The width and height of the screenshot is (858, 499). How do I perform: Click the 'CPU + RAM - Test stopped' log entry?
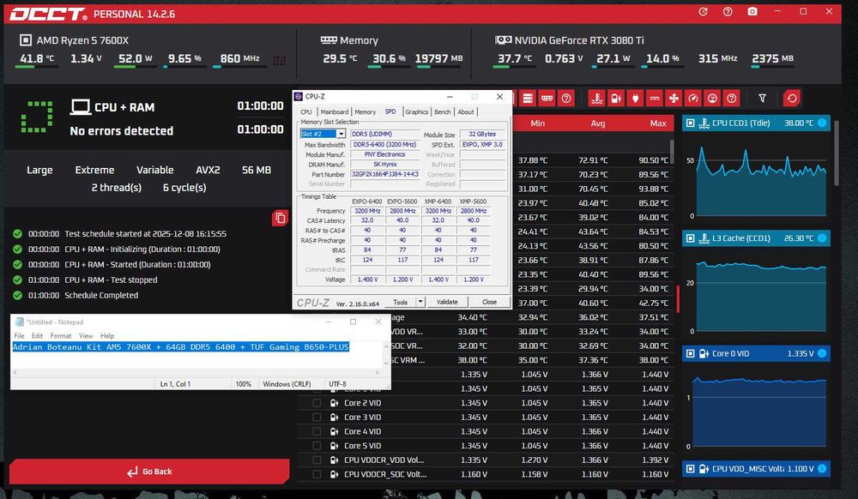point(111,280)
